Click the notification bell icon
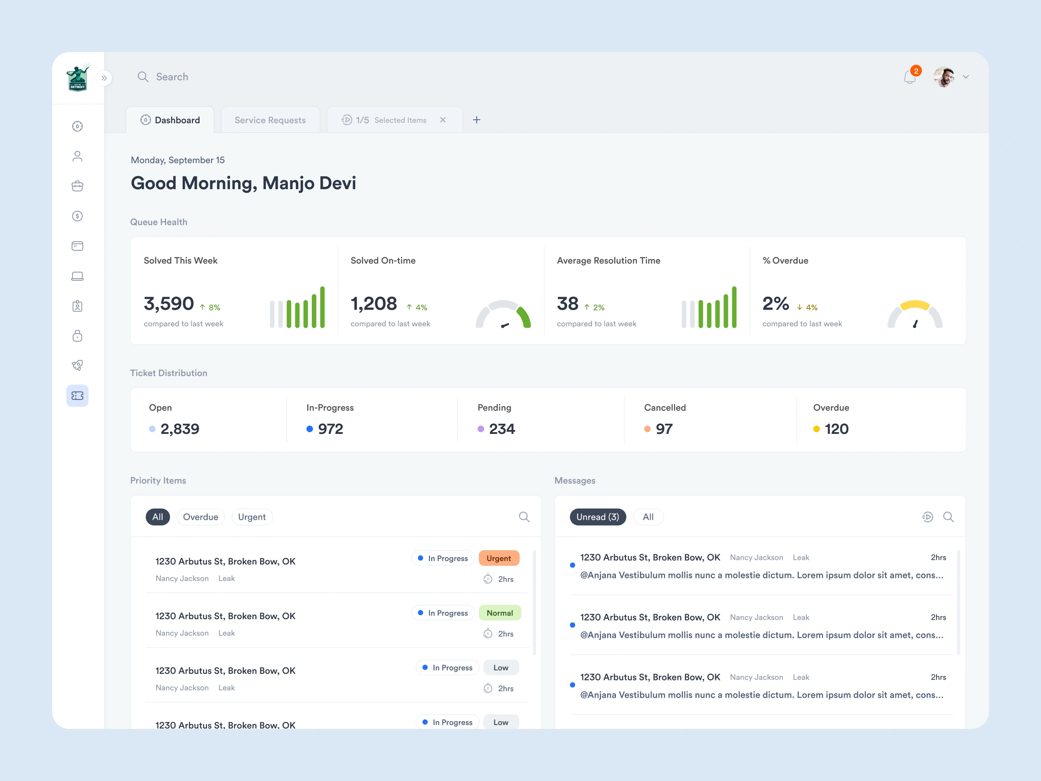The width and height of the screenshot is (1041, 781). click(909, 77)
